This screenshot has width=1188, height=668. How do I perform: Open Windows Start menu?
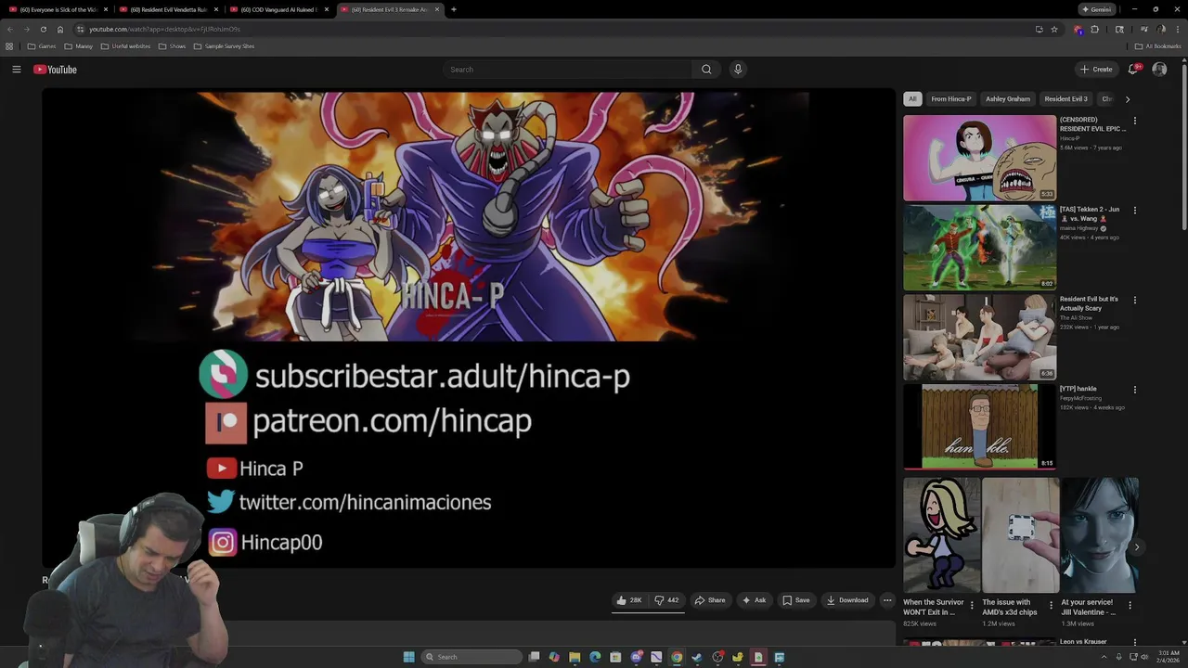408,657
